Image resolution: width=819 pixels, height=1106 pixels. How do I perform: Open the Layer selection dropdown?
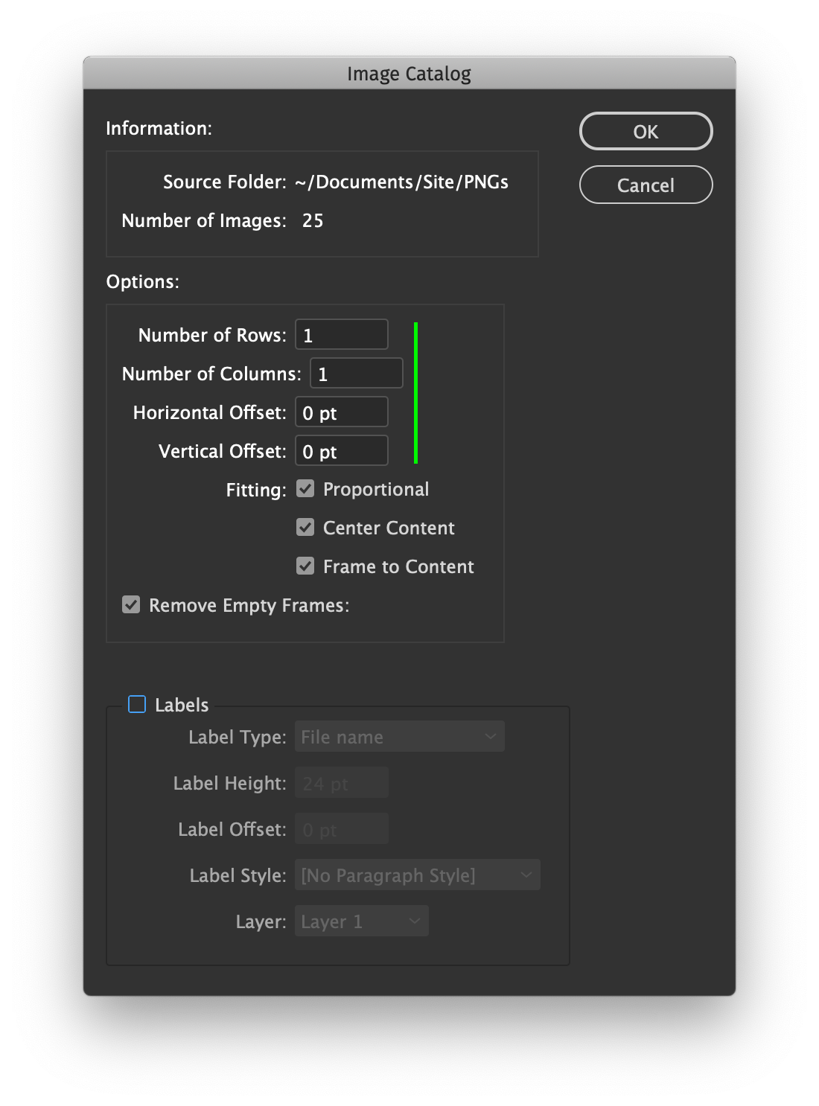(x=362, y=921)
